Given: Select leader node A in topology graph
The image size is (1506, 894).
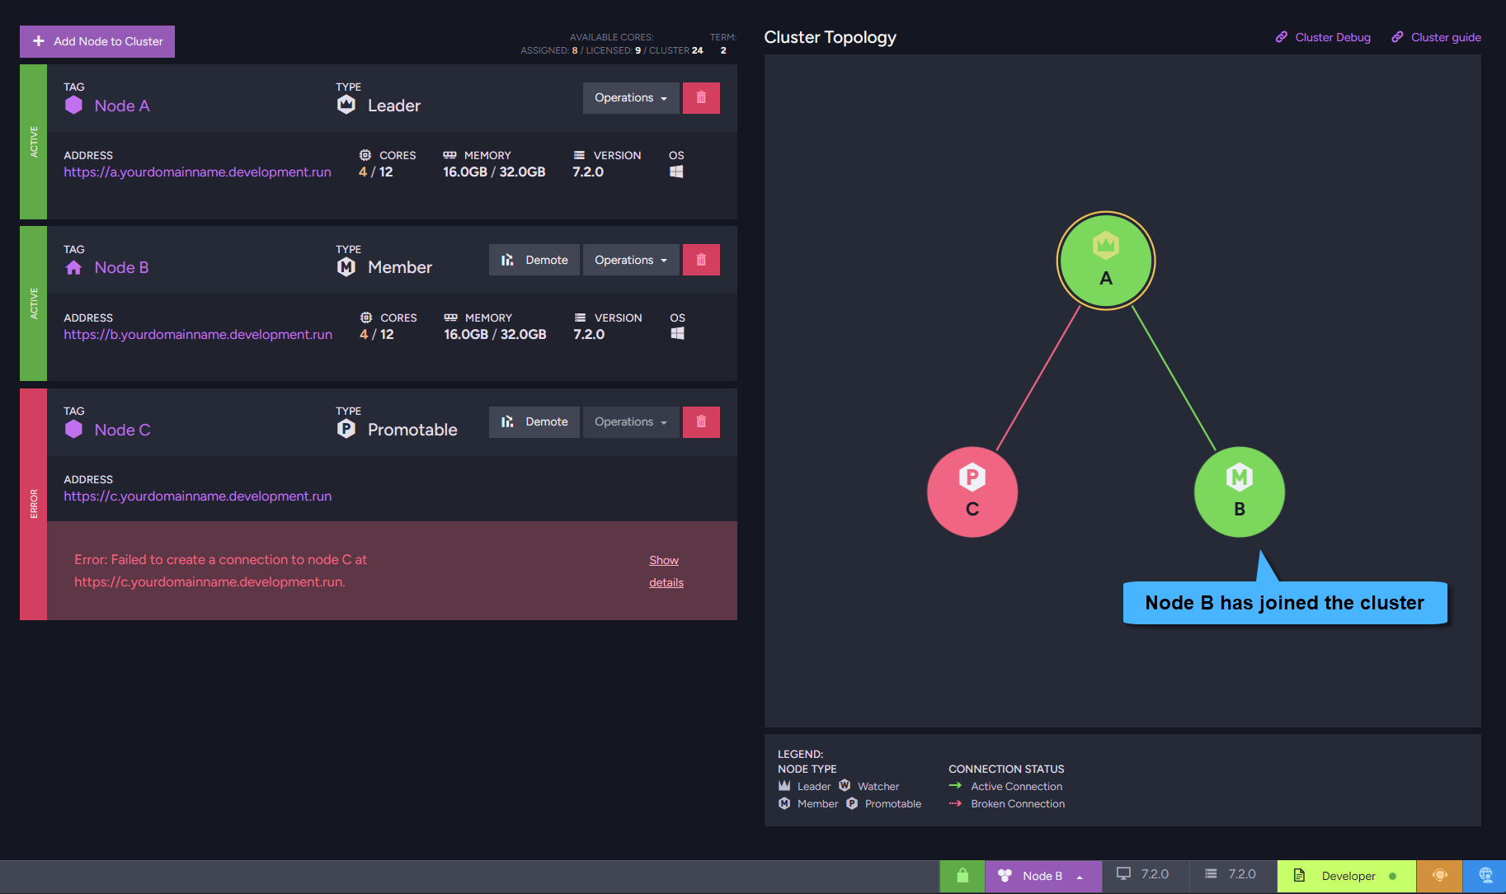Looking at the screenshot, I should (x=1106, y=261).
